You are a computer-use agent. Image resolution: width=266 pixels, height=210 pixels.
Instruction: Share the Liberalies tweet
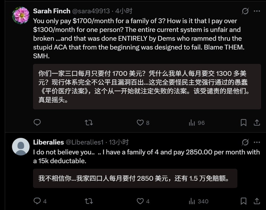tap(257, 201)
